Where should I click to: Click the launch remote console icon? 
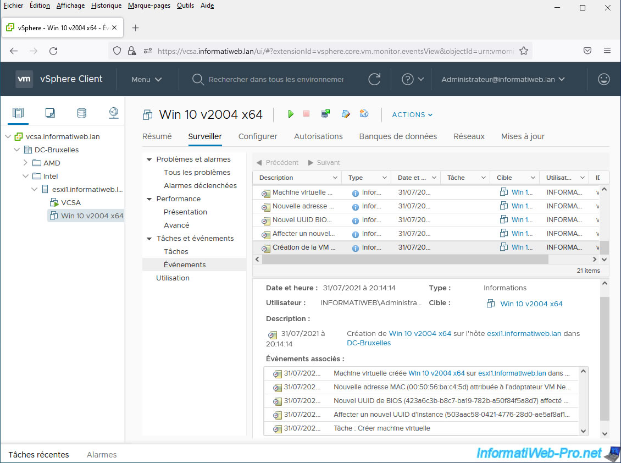pos(325,114)
